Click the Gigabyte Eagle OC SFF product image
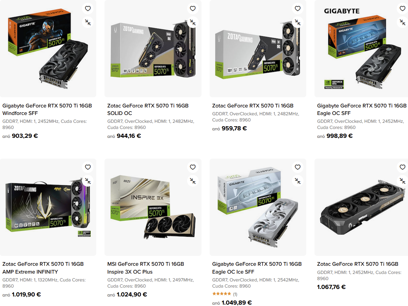Screen dimensions: 408x306 361,49
